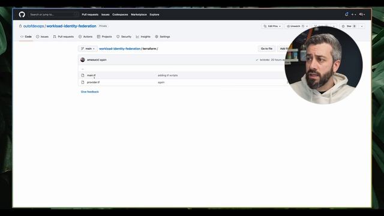Open Issues in top navigation bar
The width and height of the screenshot is (384, 216).
[106, 14]
